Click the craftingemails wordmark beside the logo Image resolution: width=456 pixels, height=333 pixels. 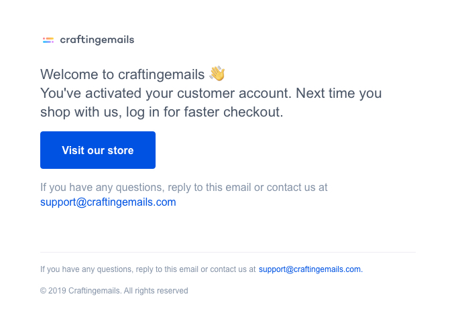click(x=97, y=40)
